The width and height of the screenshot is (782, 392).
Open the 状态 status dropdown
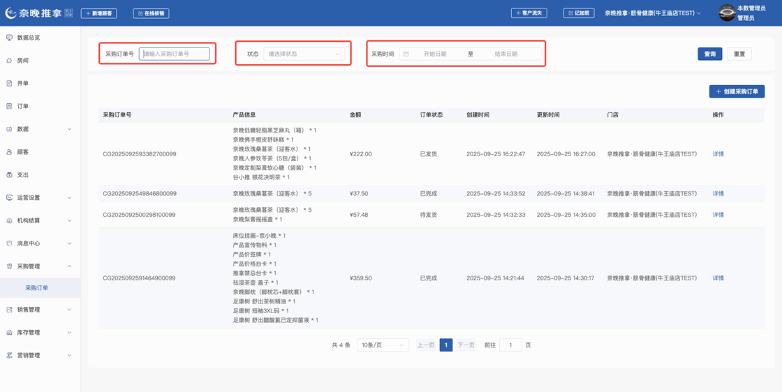(304, 54)
